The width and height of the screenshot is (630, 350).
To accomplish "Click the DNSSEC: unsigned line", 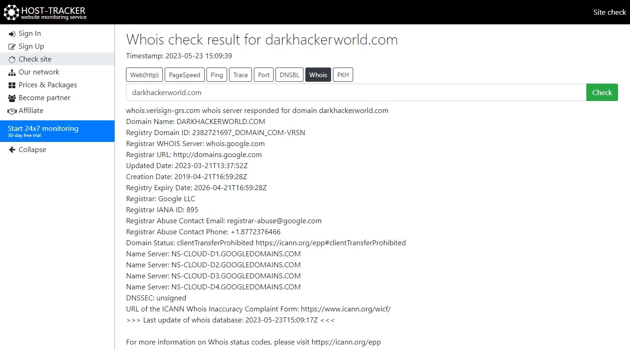I will [x=156, y=298].
